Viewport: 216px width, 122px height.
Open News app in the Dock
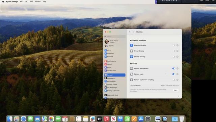[113, 119]
